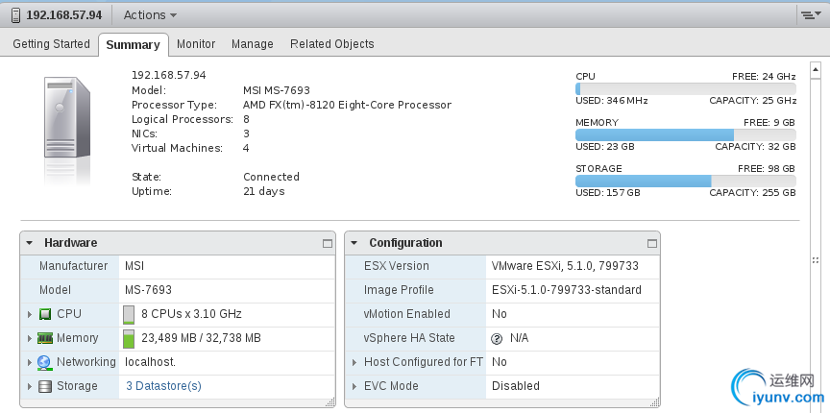Select the Summary tab

click(133, 45)
